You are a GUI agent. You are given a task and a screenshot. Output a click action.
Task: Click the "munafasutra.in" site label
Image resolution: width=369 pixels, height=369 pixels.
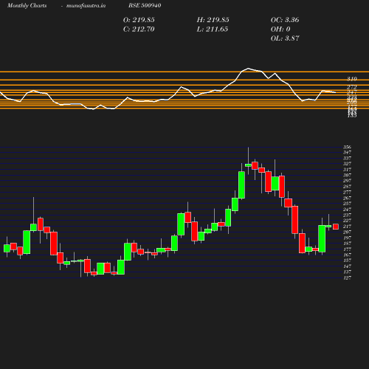tap(86, 5)
